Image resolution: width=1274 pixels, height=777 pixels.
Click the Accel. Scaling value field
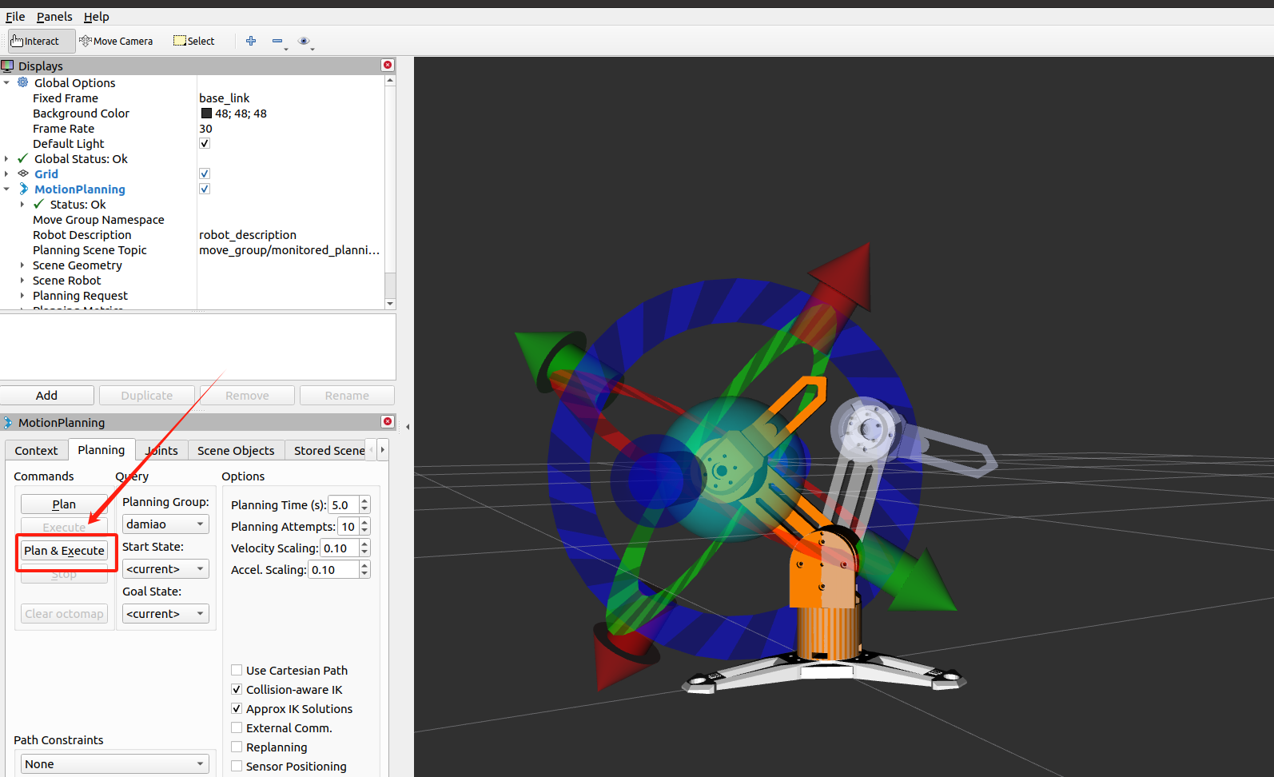[334, 569]
